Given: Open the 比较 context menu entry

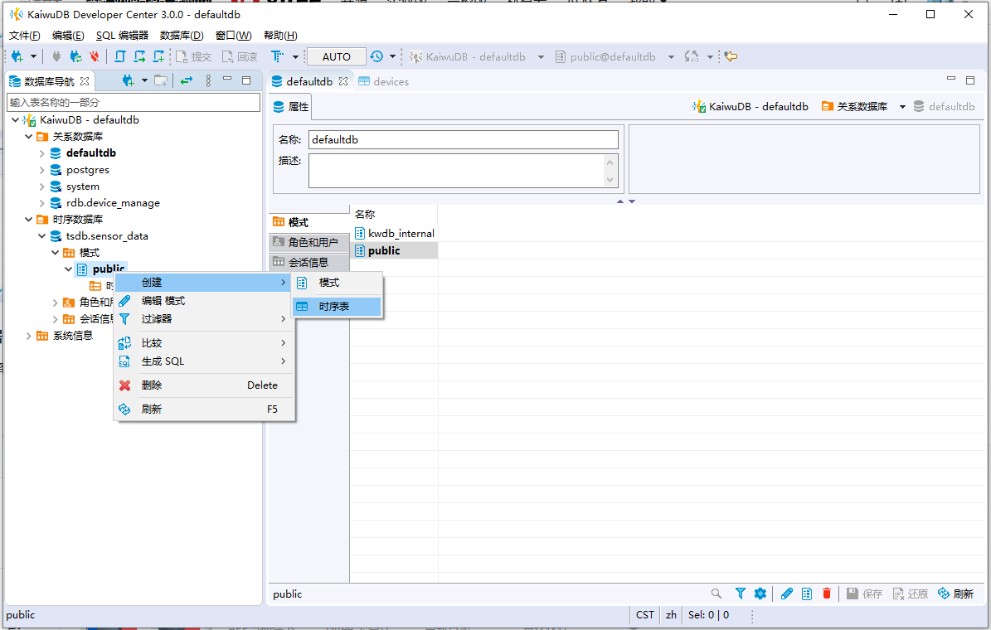Looking at the screenshot, I should pos(204,343).
